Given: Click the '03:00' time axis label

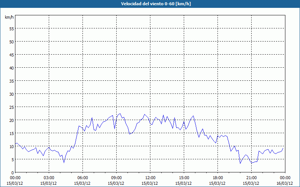Looking at the screenshot, I should (x=49, y=178).
